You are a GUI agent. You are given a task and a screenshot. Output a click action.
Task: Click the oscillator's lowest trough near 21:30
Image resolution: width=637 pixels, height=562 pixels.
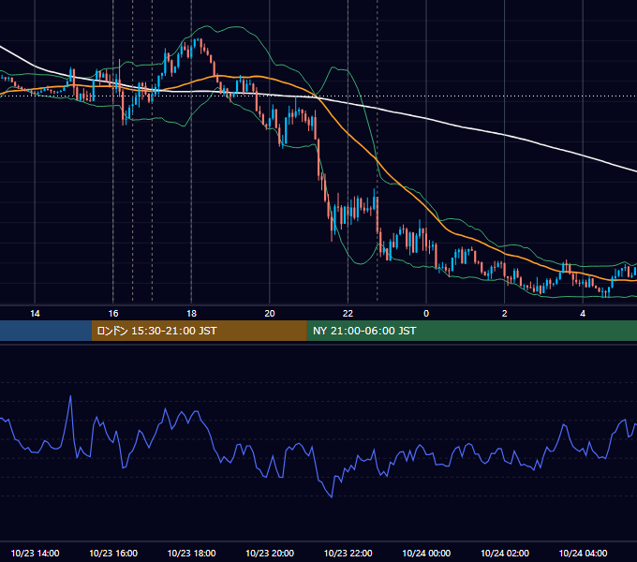pyautogui.click(x=332, y=496)
